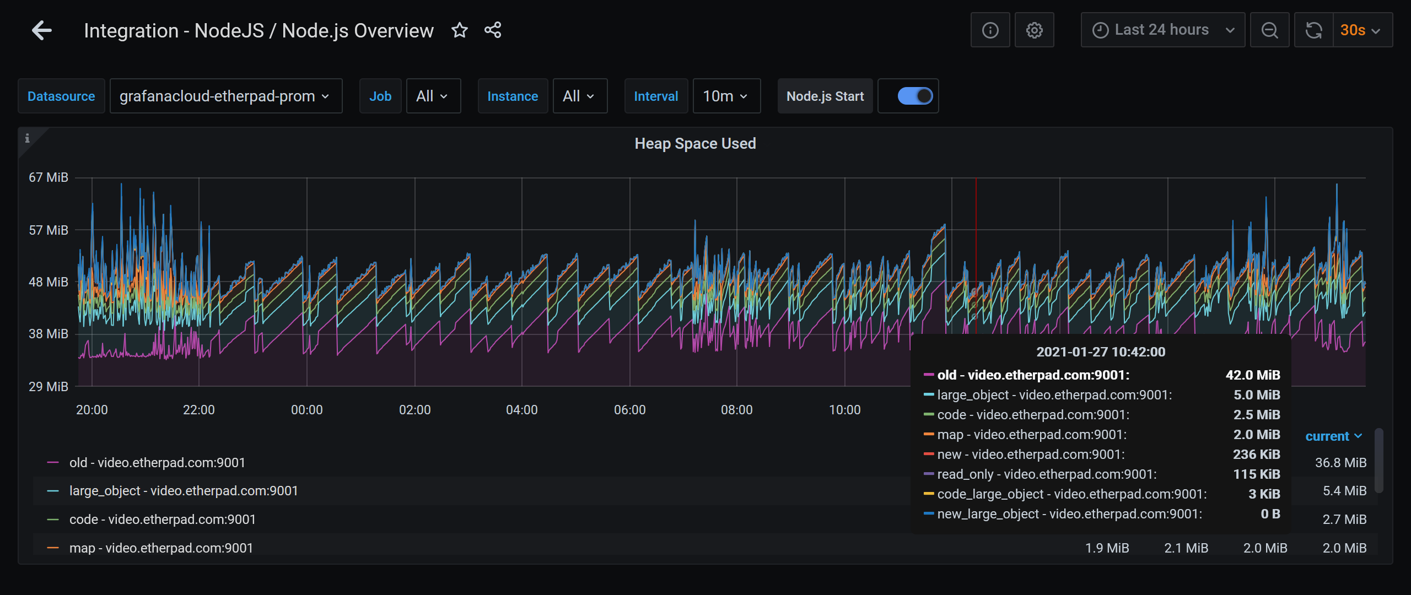1411x595 pixels.
Task: Star this dashboard as a favorite
Action: pyautogui.click(x=459, y=30)
